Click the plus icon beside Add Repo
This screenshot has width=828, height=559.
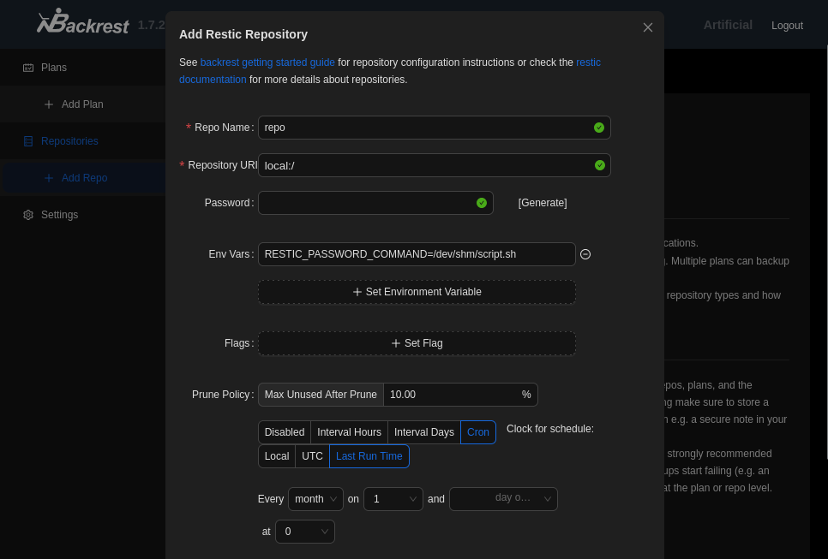(49, 178)
